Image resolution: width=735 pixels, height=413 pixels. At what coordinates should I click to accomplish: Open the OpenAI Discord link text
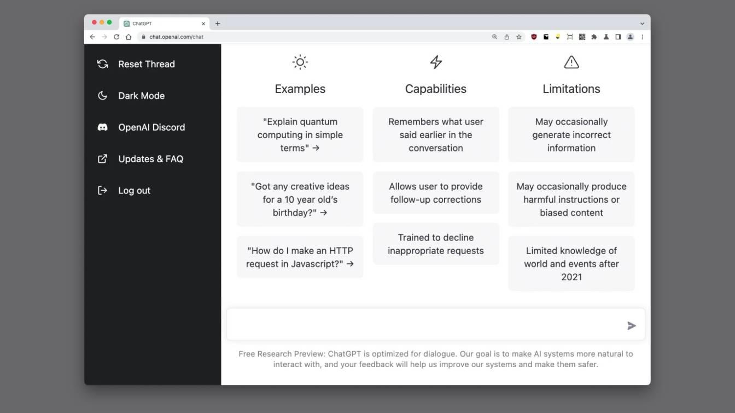[x=151, y=127]
